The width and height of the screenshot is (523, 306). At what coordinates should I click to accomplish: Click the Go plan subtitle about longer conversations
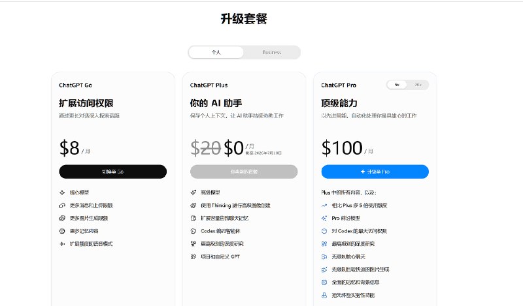point(89,116)
